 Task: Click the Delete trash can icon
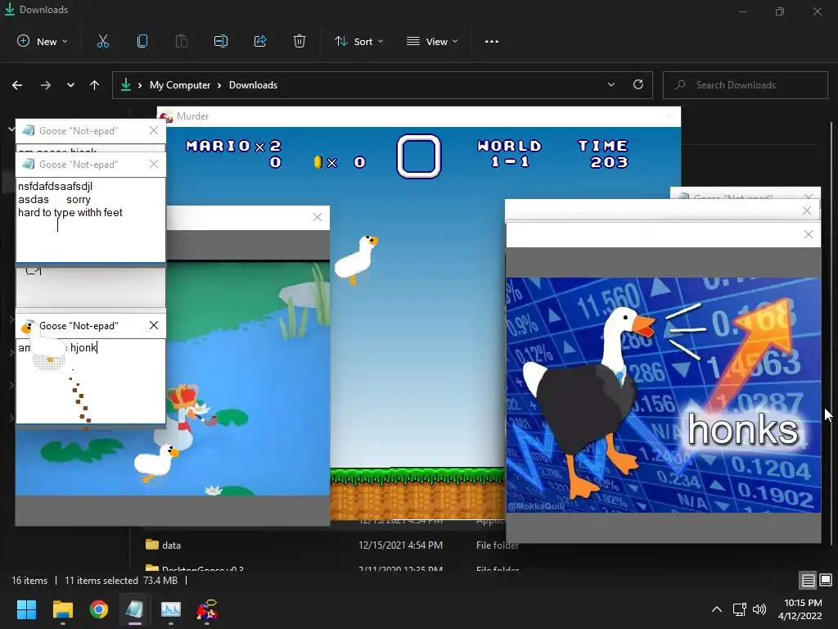300,41
